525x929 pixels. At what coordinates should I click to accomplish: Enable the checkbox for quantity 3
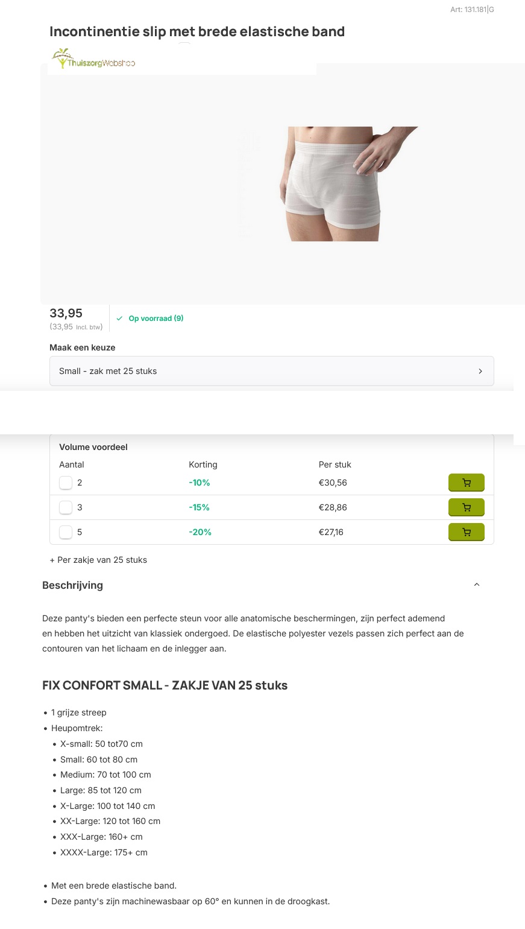(66, 507)
